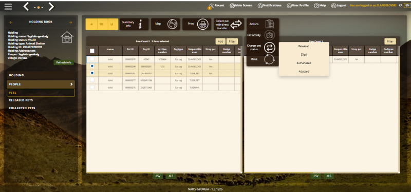The image size is (411, 192).
Task: Open the Move action
Action: (x=263, y=59)
